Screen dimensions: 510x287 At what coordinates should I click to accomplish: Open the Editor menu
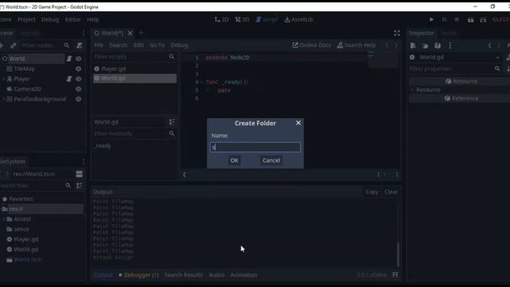click(73, 19)
